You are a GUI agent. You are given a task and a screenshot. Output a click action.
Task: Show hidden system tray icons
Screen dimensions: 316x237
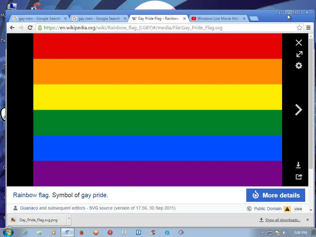pyautogui.click(x=262, y=233)
